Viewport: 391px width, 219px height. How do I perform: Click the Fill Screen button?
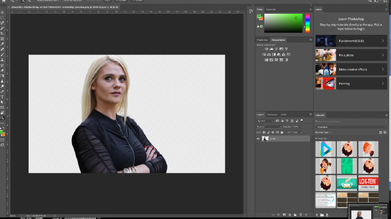(137, 1)
